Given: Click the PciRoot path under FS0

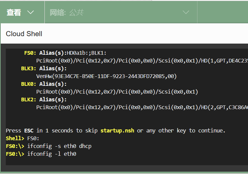Looking at the screenshot, I should tap(142, 60).
